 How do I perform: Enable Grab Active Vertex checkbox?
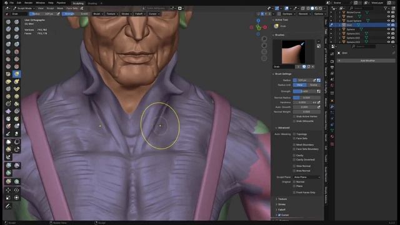294,117
